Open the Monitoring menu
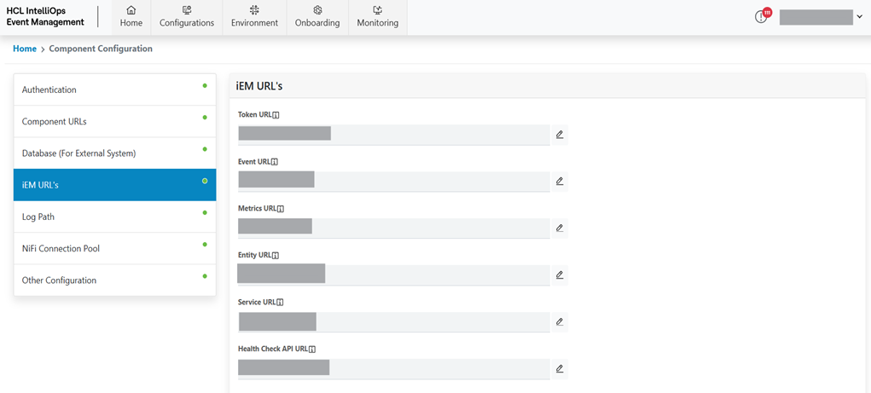 pos(377,17)
